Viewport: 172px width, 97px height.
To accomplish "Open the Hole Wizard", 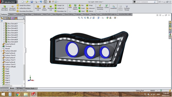I will [x=44, y=8].
